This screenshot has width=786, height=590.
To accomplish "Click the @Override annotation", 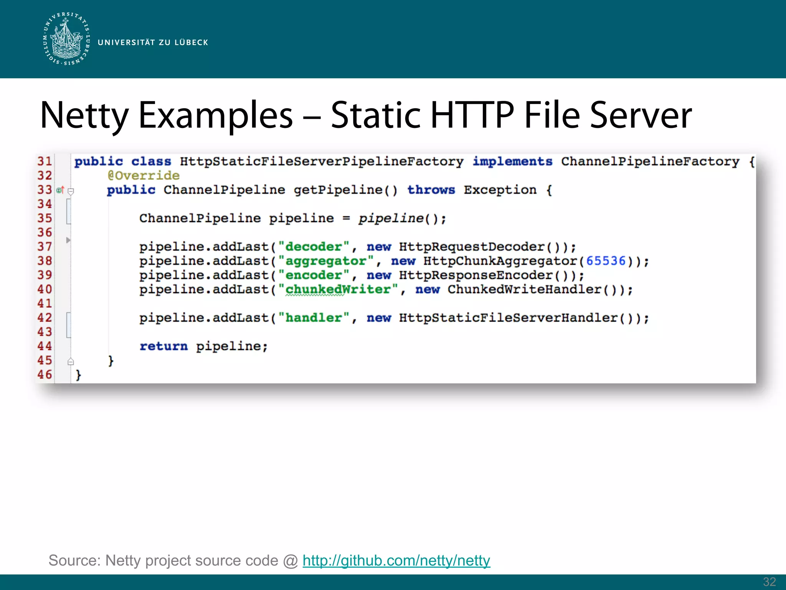I will click(143, 176).
